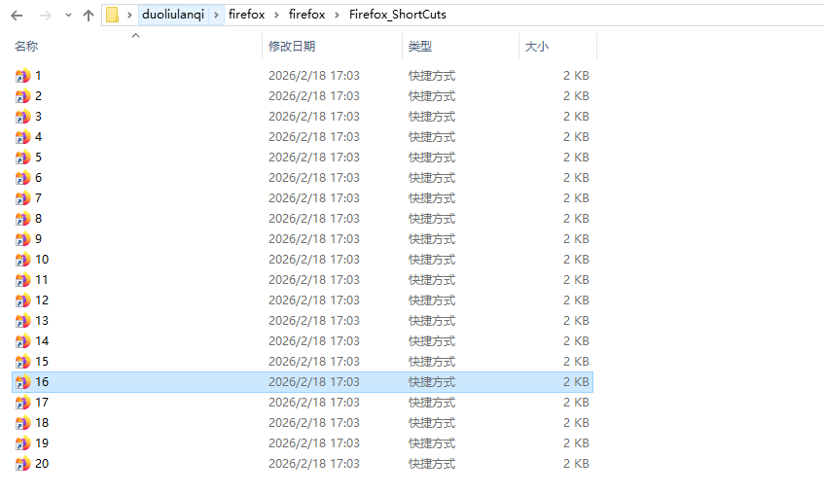824x494 pixels.
Task: Click the Firefox shortcut icon for item 1
Action: (x=23, y=76)
